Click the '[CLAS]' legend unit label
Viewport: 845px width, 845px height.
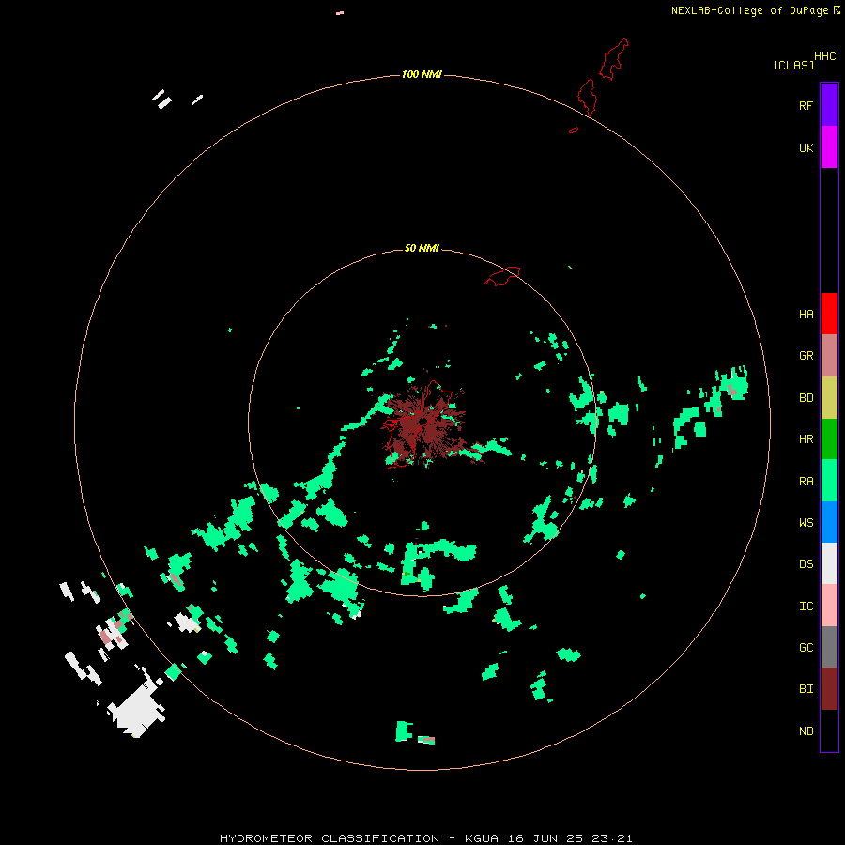tap(793, 65)
